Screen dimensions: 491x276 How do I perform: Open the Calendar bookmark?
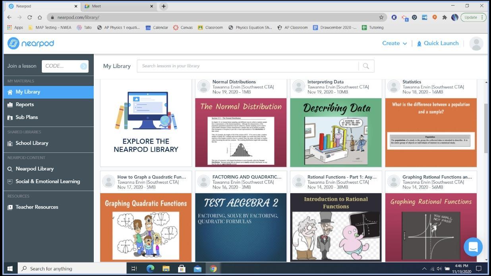(x=157, y=27)
